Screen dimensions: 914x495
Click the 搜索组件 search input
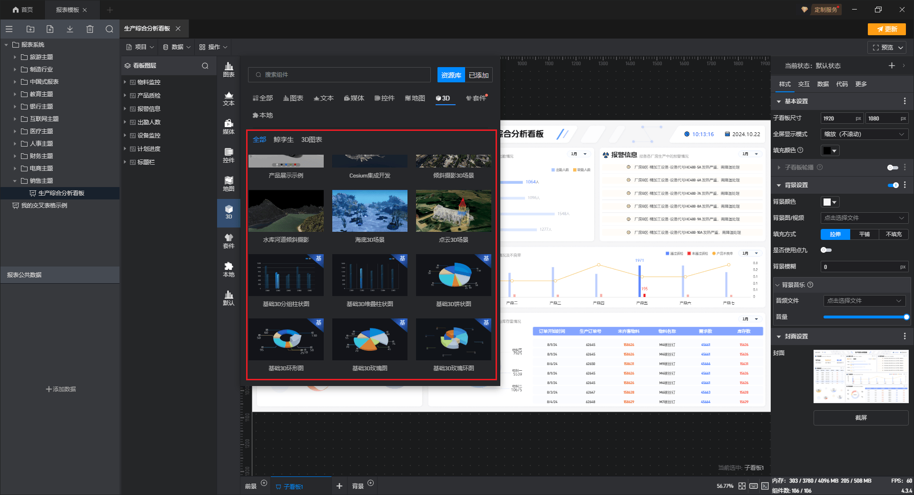coord(339,75)
